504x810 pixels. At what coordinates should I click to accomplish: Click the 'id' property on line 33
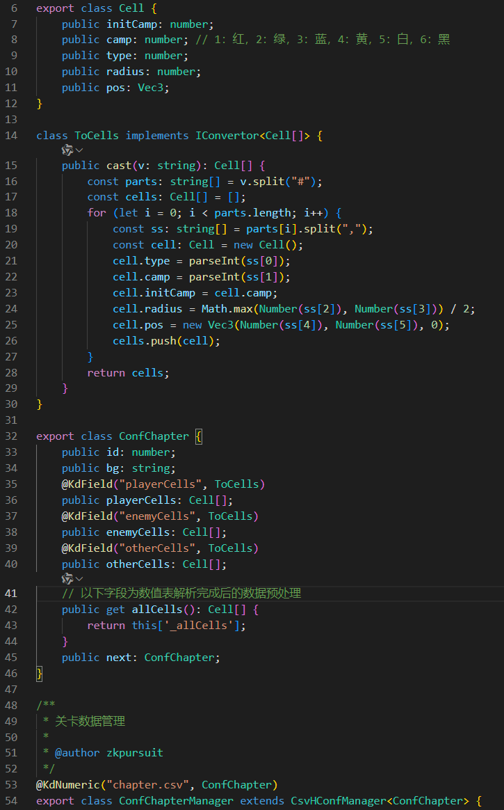(x=113, y=452)
